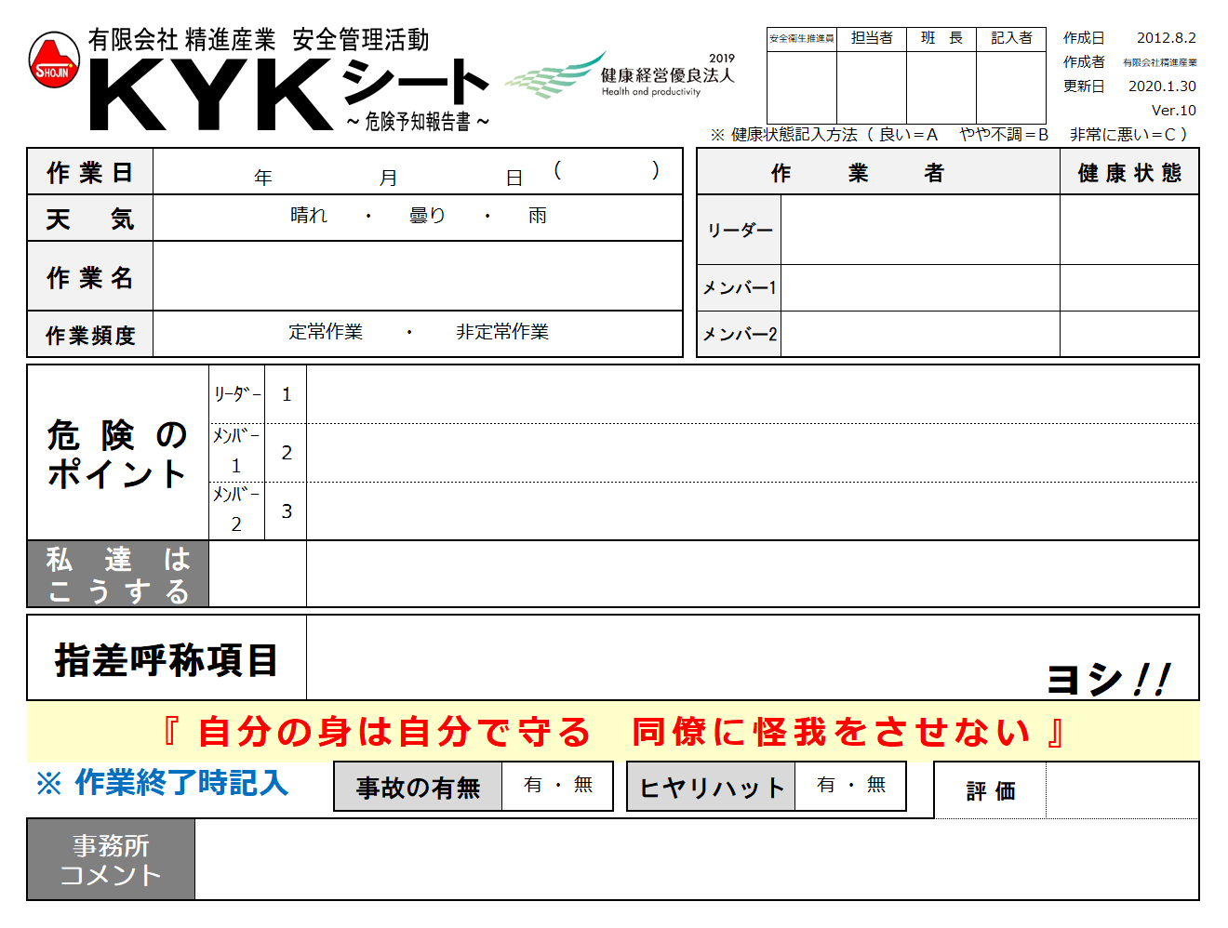The height and width of the screenshot is (928, 1228).
Task: Click danger point line 1 entry field
Action: [752, 394]
